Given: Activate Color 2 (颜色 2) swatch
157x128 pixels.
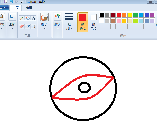Looking at the screenshot, I should point(93,22).
